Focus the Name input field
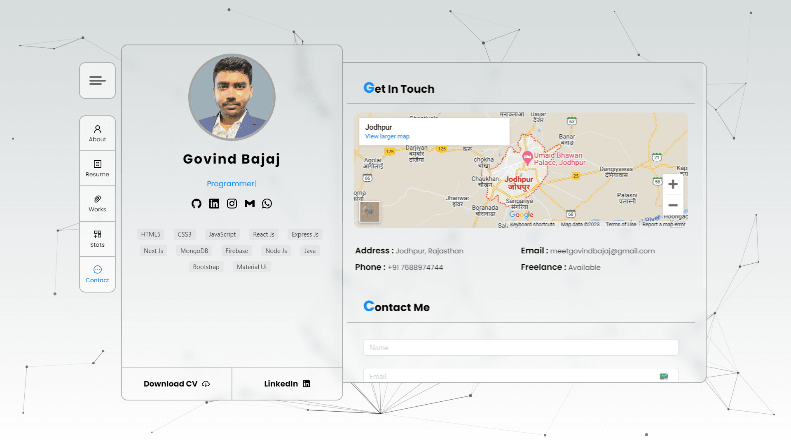 pos(521,347)
